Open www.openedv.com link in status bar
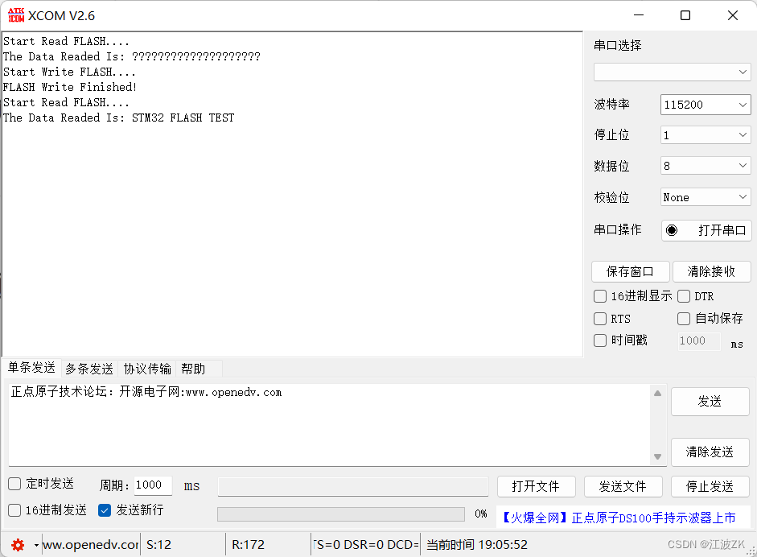Screen dimensions: 757x557 (x=90, y=545)
